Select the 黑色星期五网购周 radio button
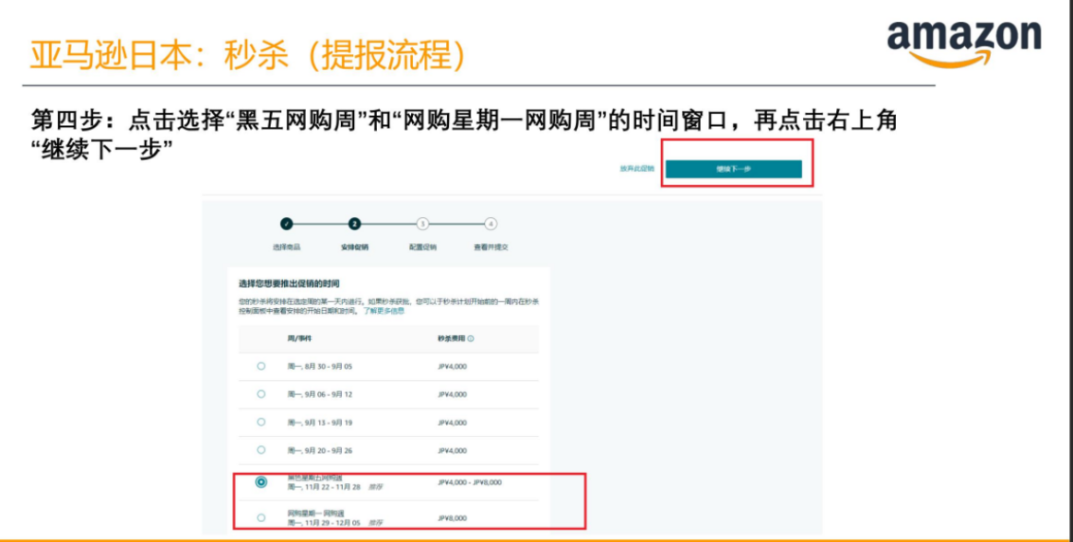This screenshot has width=1073, height=542. tap(261, 482)
